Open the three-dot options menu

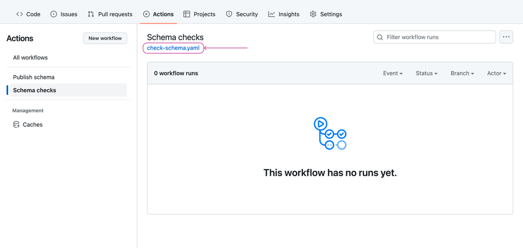[x=506, y=37]
